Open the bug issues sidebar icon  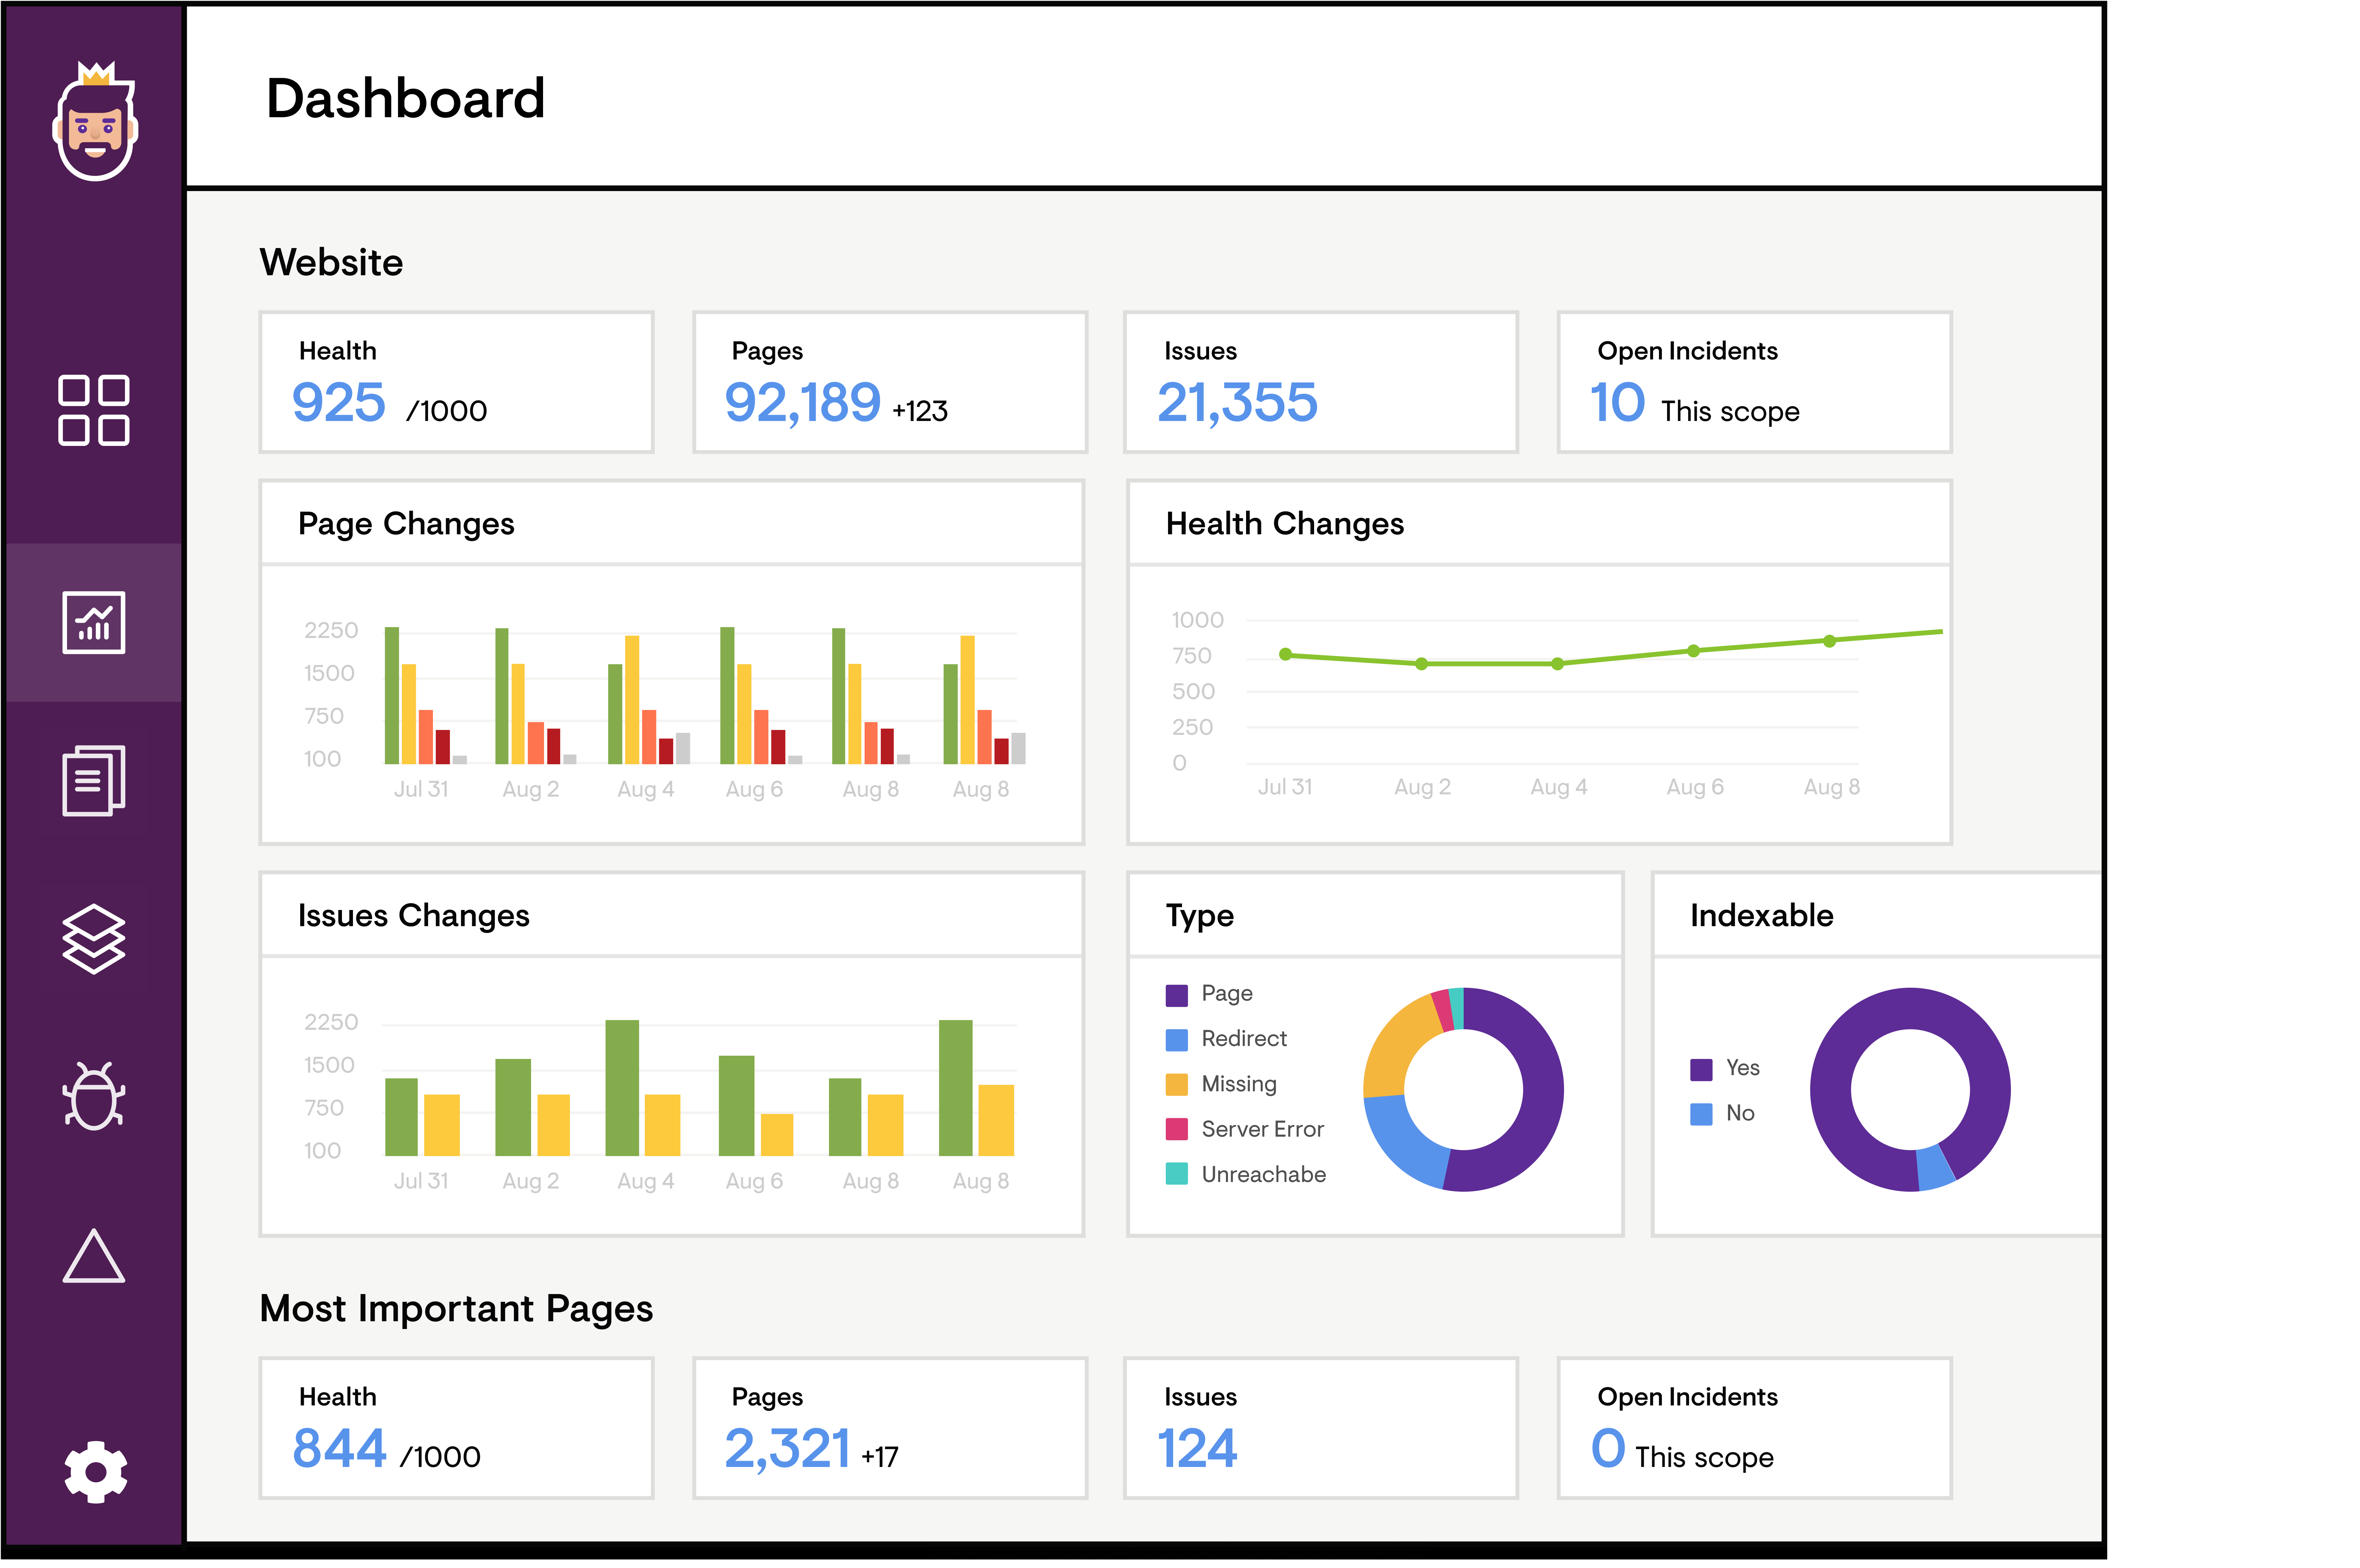[94, 1096]
